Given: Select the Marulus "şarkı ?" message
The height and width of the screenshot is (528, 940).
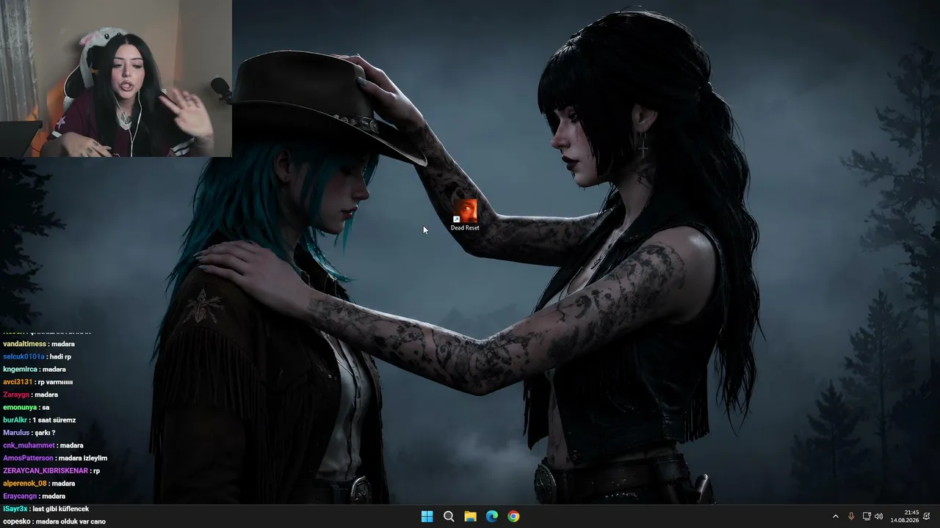Looking at the screenshot, I should (x=29, y=433).
